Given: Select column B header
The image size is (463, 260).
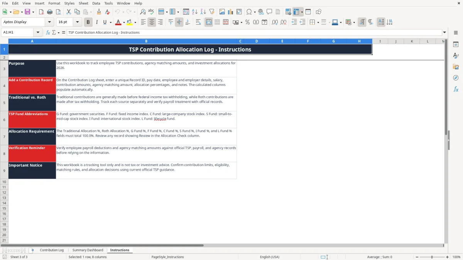Looking at the screenshot, I should point(146,41).
